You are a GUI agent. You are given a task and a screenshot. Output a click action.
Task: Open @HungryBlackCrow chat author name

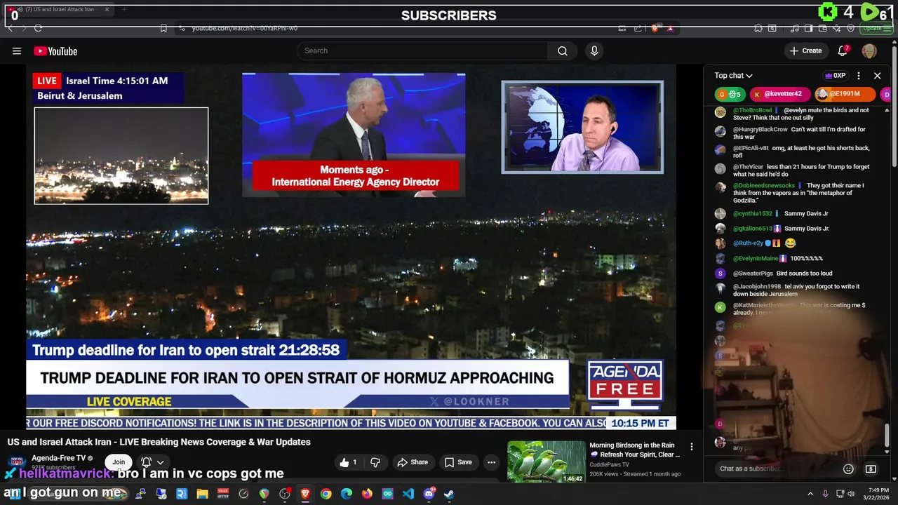point(760,129)
